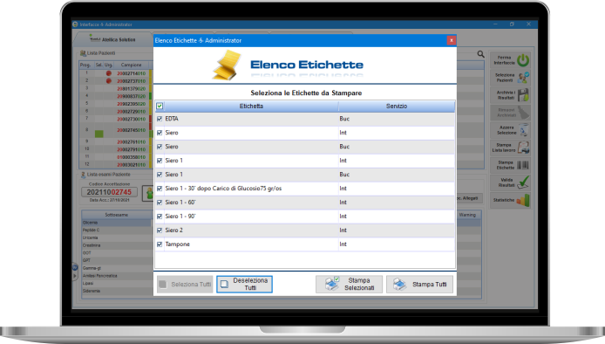This screenshot has height=344, width=605.
Task: Click the Rimuovi Archiviati broom button
Action: [510, 113]
